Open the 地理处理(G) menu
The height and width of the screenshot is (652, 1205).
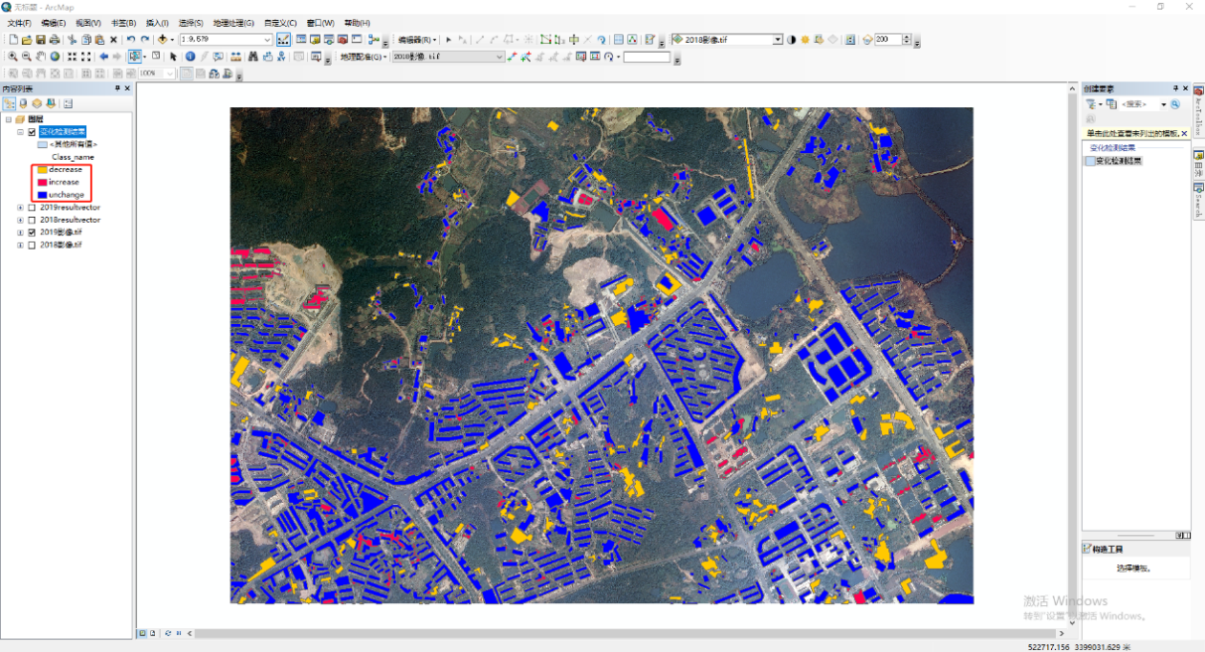[x=233, y=23]
